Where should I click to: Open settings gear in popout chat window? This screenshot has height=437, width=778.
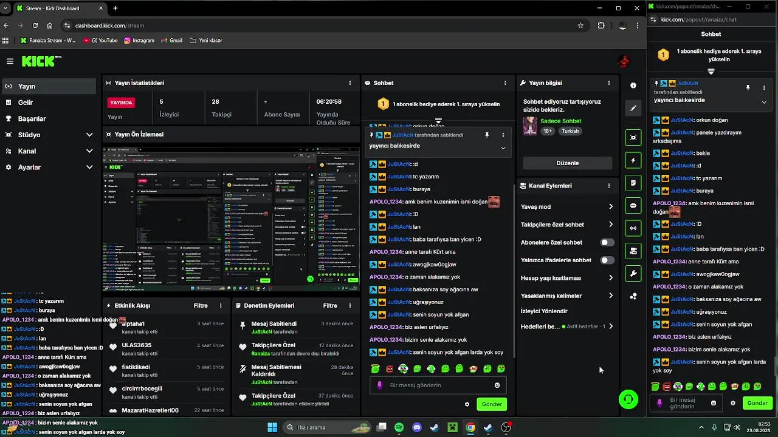point(733,403)
